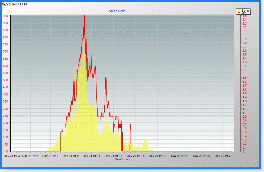Click the "100" value on the solar axis

[5, 137]
